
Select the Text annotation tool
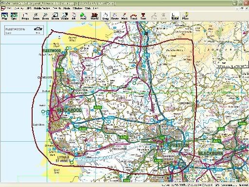tap(143, 16)
